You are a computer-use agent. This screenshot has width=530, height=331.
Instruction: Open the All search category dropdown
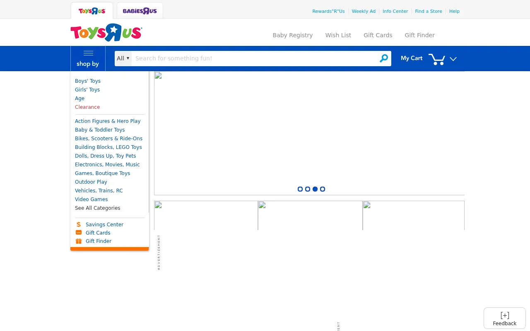click(x=123, y=58)
